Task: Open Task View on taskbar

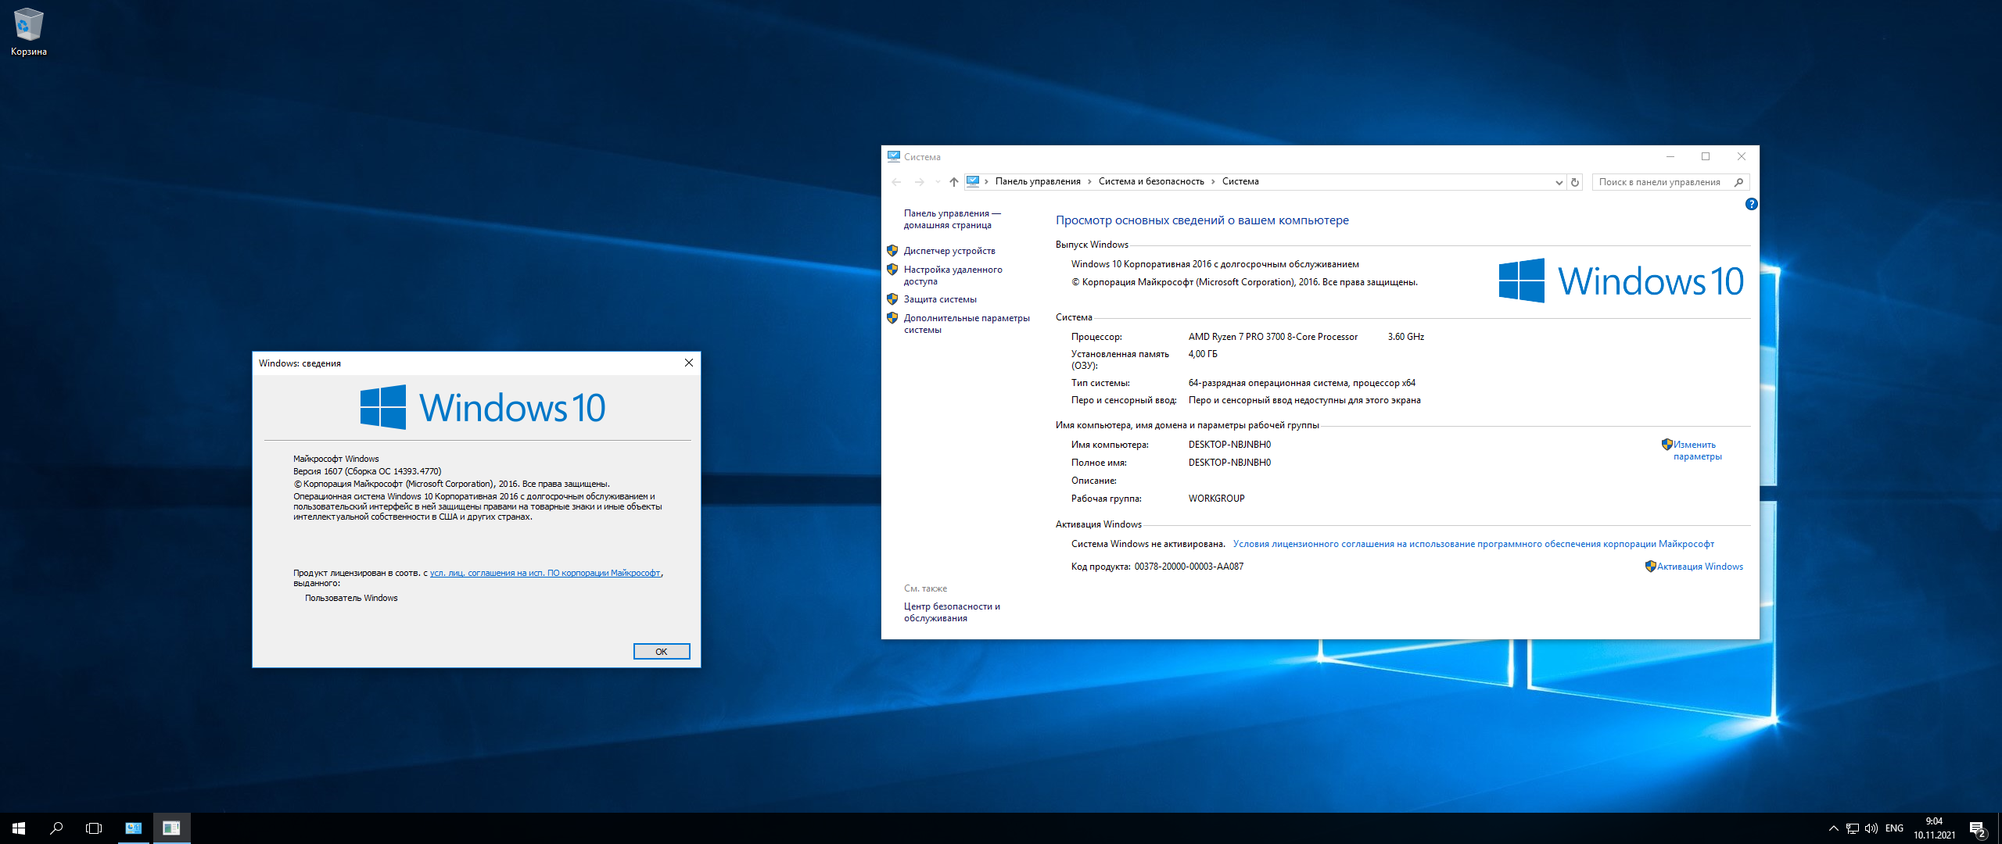Action: 94,828
